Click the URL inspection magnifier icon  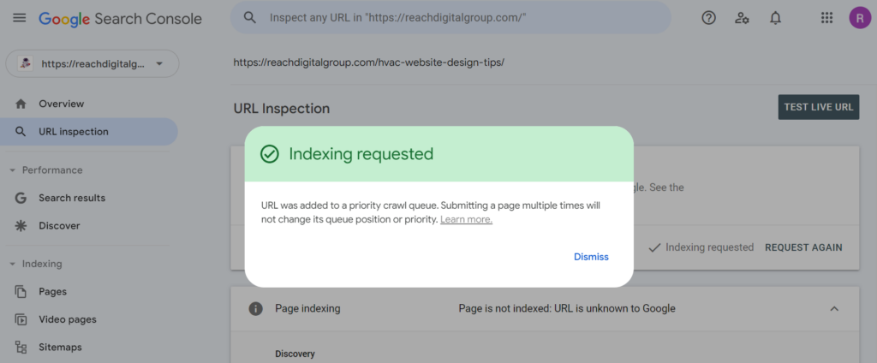click(x=21, y=132)
